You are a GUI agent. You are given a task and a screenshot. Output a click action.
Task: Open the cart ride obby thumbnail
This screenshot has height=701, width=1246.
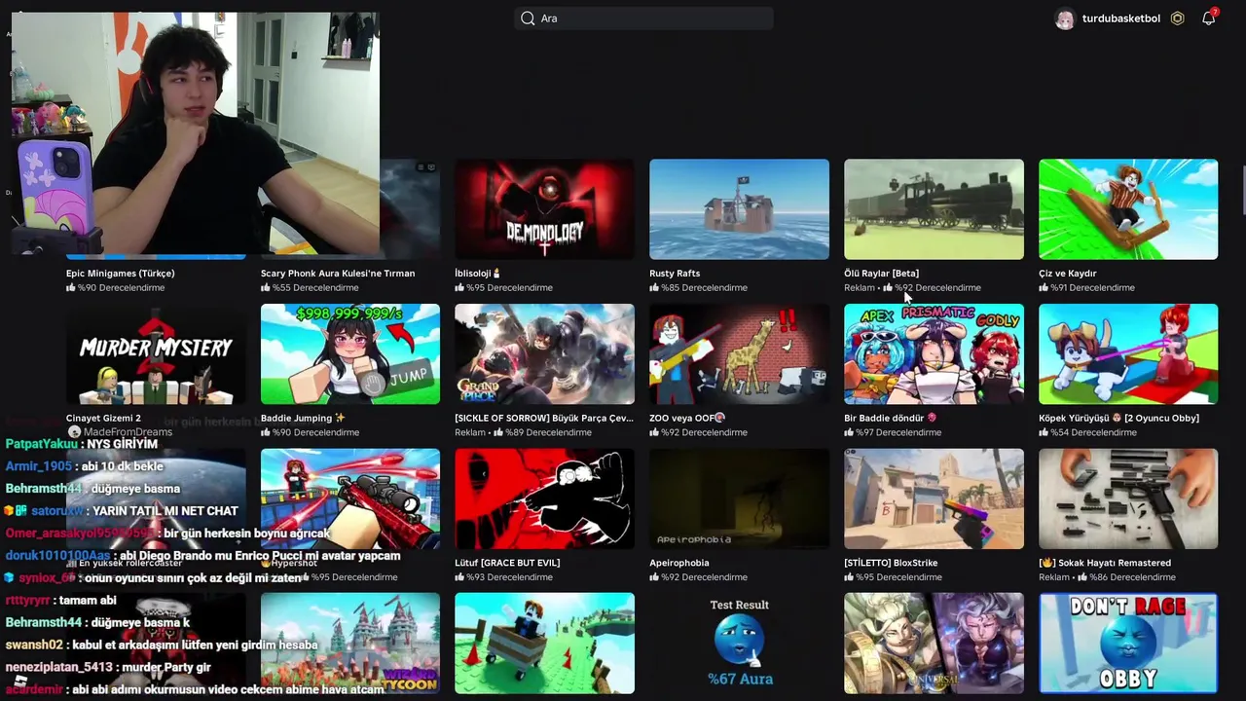tap(544, 644)
